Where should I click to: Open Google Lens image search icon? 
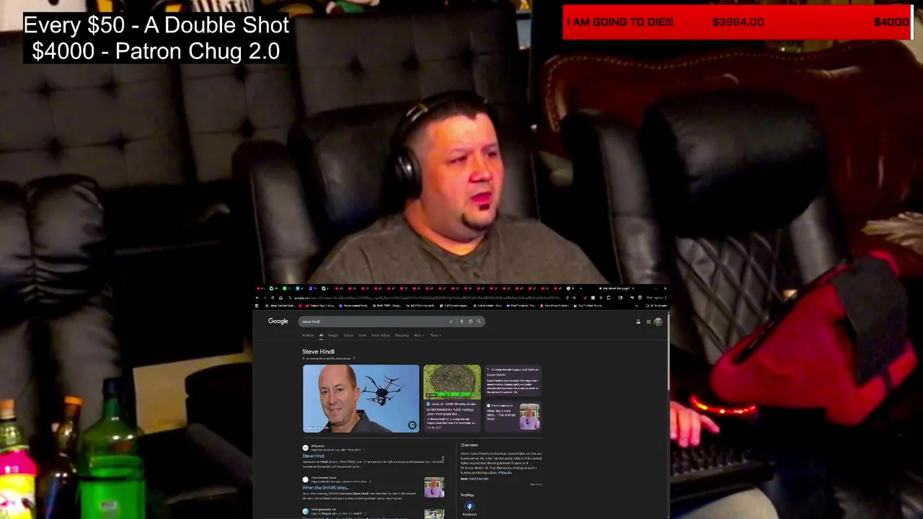point(470,321)
